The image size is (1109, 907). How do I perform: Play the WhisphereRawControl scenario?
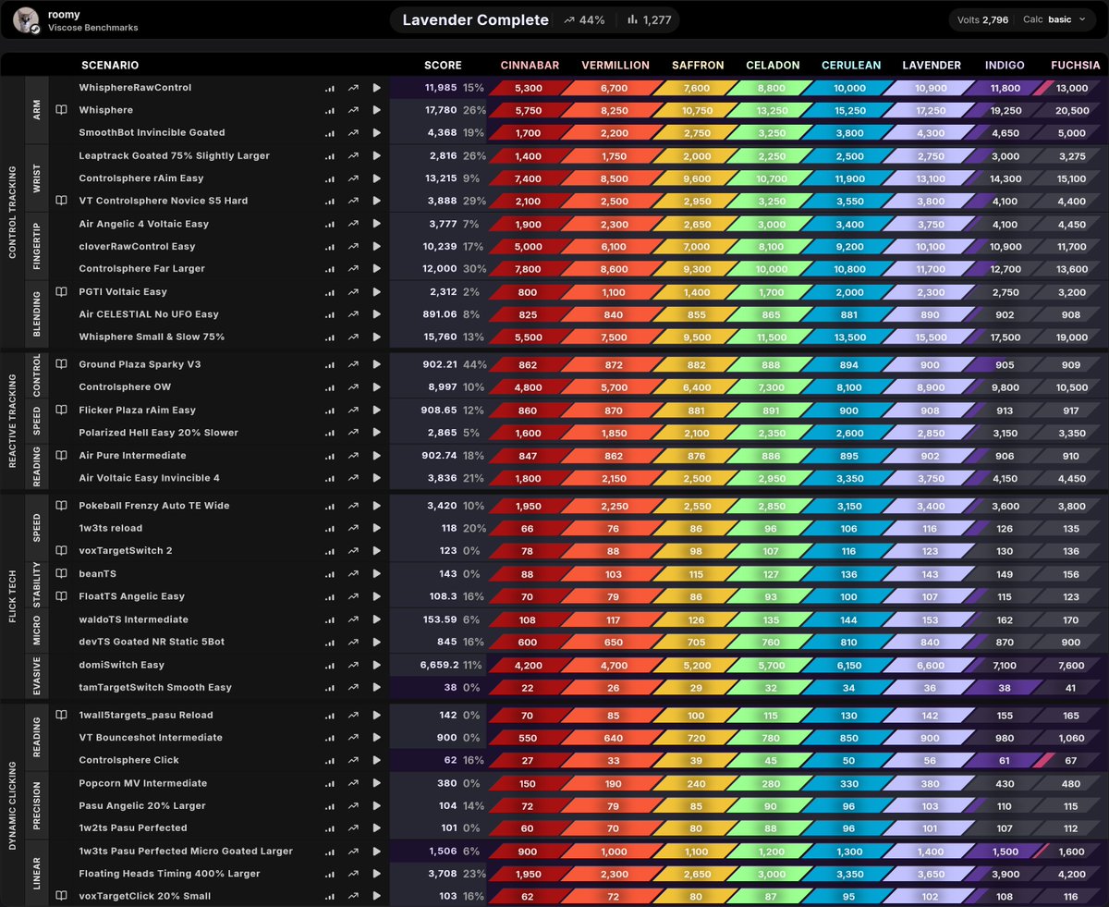[x=376, y=88]
